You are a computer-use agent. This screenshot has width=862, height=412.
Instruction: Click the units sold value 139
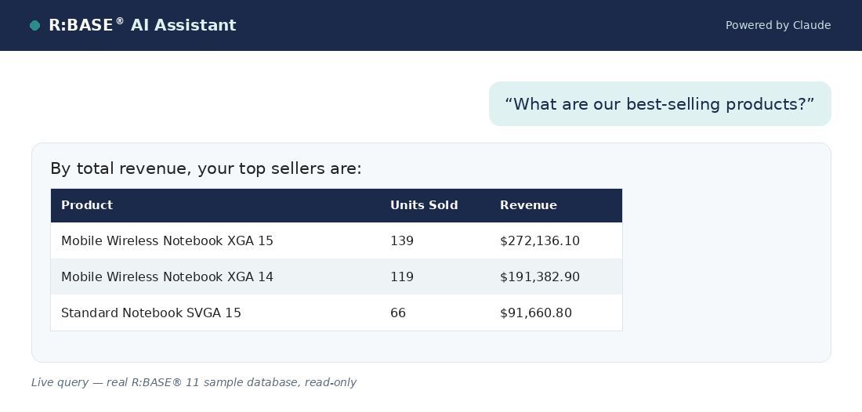402,240
